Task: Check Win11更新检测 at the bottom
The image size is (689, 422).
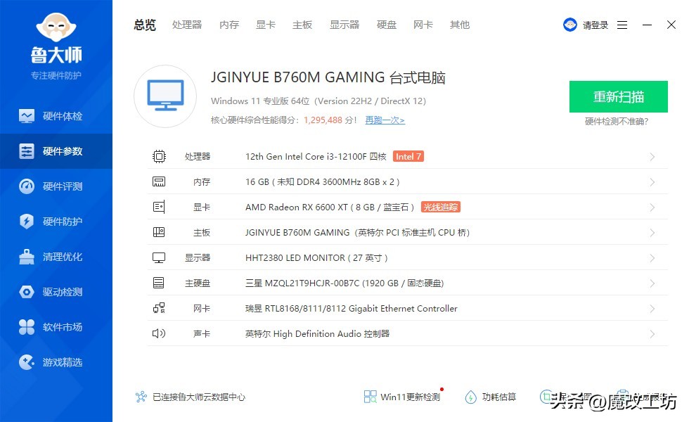Action: pos(402,397)
